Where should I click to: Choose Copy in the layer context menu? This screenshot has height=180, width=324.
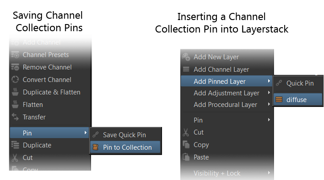(x=201, y=145)
